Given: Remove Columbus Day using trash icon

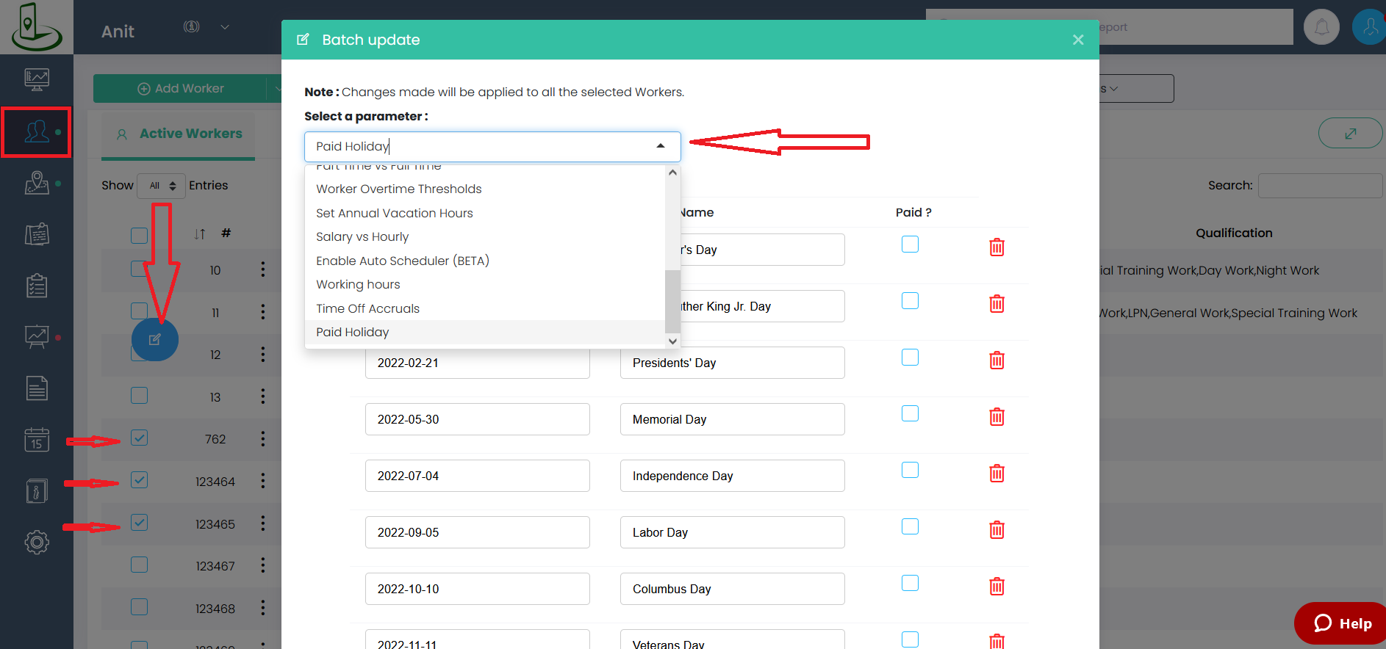Looking at the screenshot, I should pyautogui.click(x=997, y=587).
